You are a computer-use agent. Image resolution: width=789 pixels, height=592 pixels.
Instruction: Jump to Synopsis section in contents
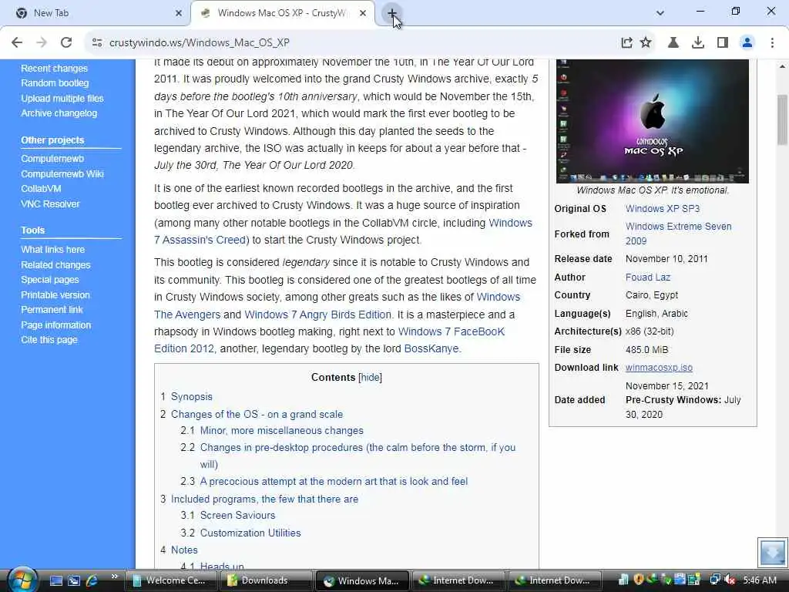(x=192, y=397)
